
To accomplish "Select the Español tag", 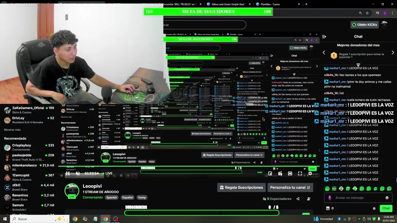I will [127, 198].
